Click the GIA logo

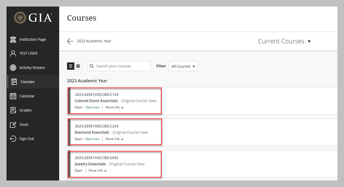click(33, 18)
